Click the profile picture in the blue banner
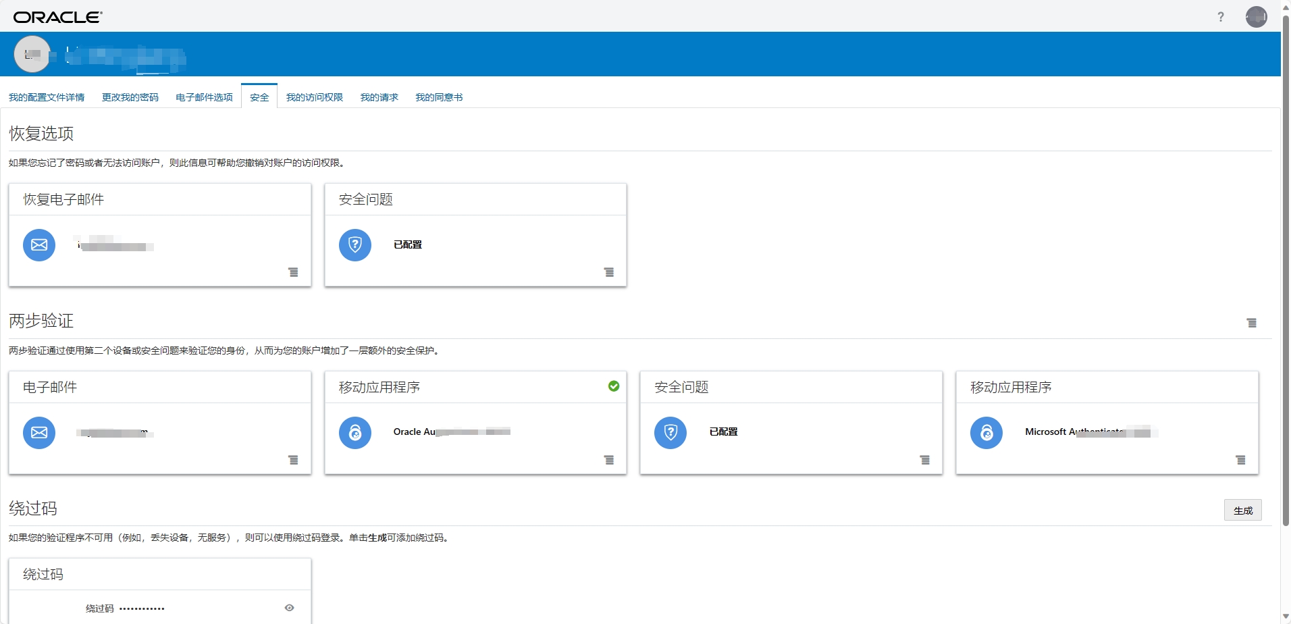 [x=32, y=54]
